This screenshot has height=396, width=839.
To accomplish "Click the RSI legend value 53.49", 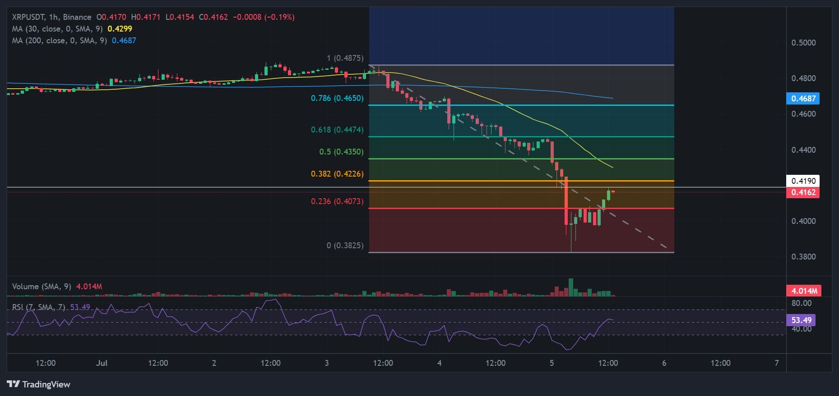I will (x=80, y=307).
